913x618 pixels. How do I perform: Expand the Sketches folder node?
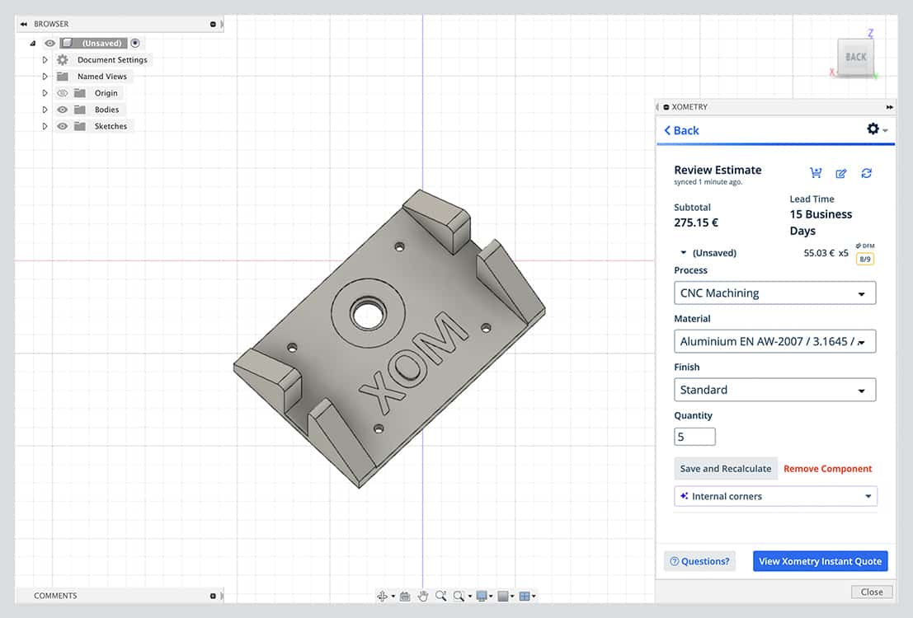pyautogui.click(x=45, y=126)
